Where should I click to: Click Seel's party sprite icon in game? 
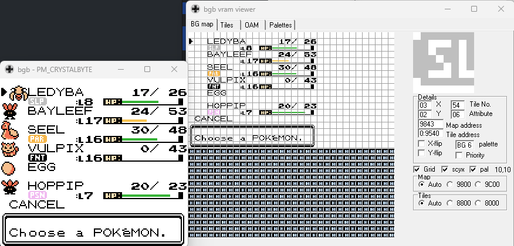(10, 130)
